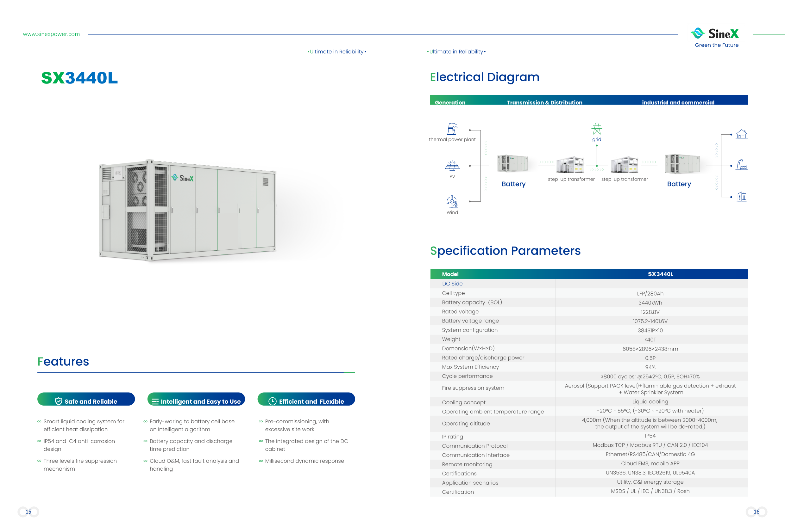Click the UN3536, UN38.3 certifications value

(x=650, y=473)
